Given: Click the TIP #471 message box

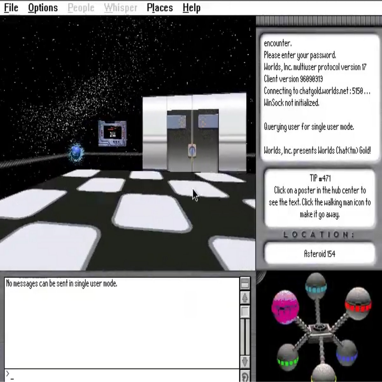Looking at the screenshot, I should (x=319, y=196).
